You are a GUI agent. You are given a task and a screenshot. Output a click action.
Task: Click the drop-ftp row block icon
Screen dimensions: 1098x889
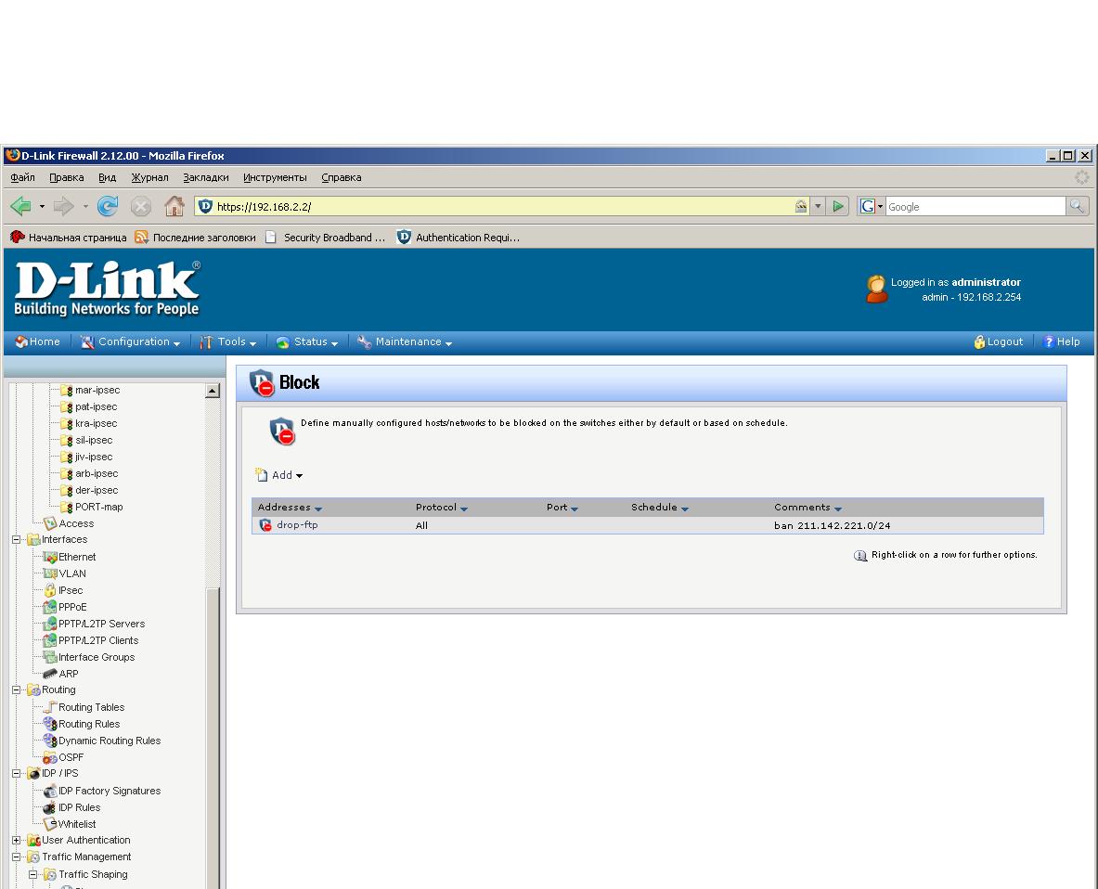coord(265,525)
